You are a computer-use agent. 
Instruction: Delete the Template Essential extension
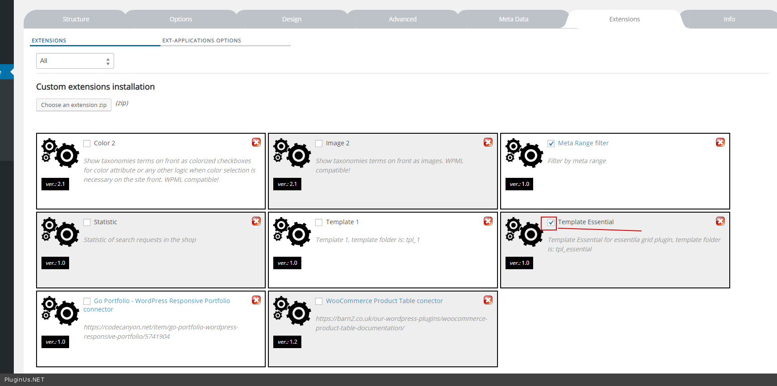(720, 221)
